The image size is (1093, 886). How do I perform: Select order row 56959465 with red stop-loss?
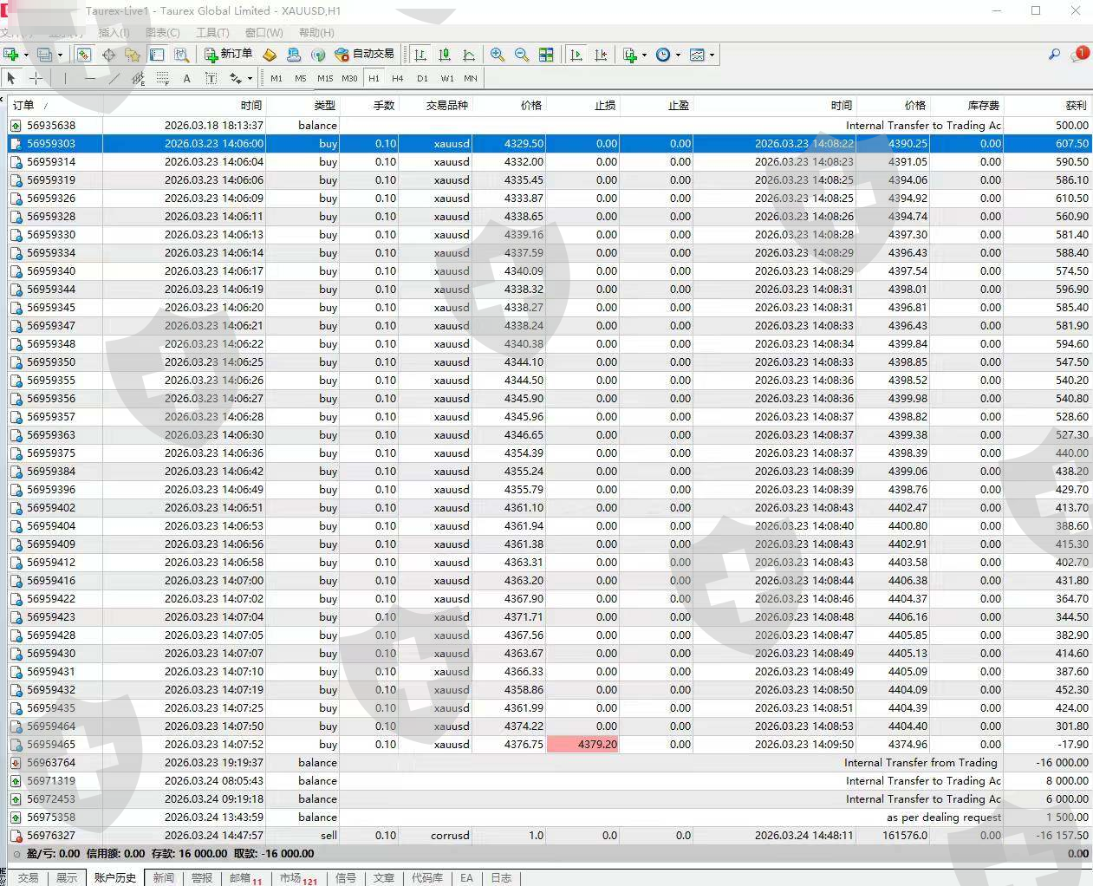(52, 745)
